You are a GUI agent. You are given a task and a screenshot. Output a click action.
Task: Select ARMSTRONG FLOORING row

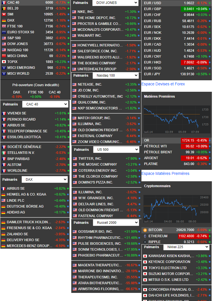coord(106,289)
